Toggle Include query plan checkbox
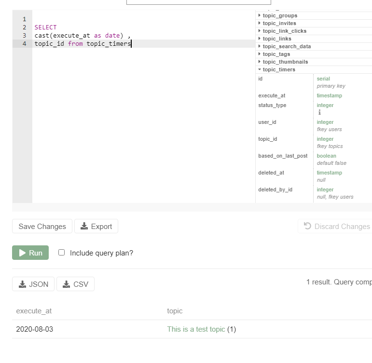 tap(61, 253)
